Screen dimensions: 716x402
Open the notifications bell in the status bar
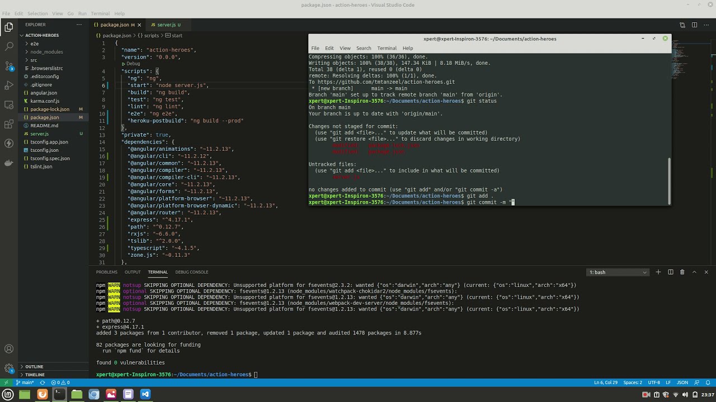708,382
